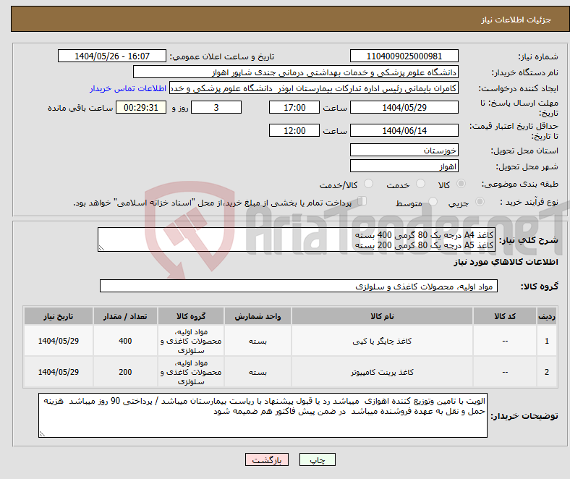Image resolution: width=570 pixels, height=479 pixels.
Task: Click the remaining days field showing 3
Action: 216,107
